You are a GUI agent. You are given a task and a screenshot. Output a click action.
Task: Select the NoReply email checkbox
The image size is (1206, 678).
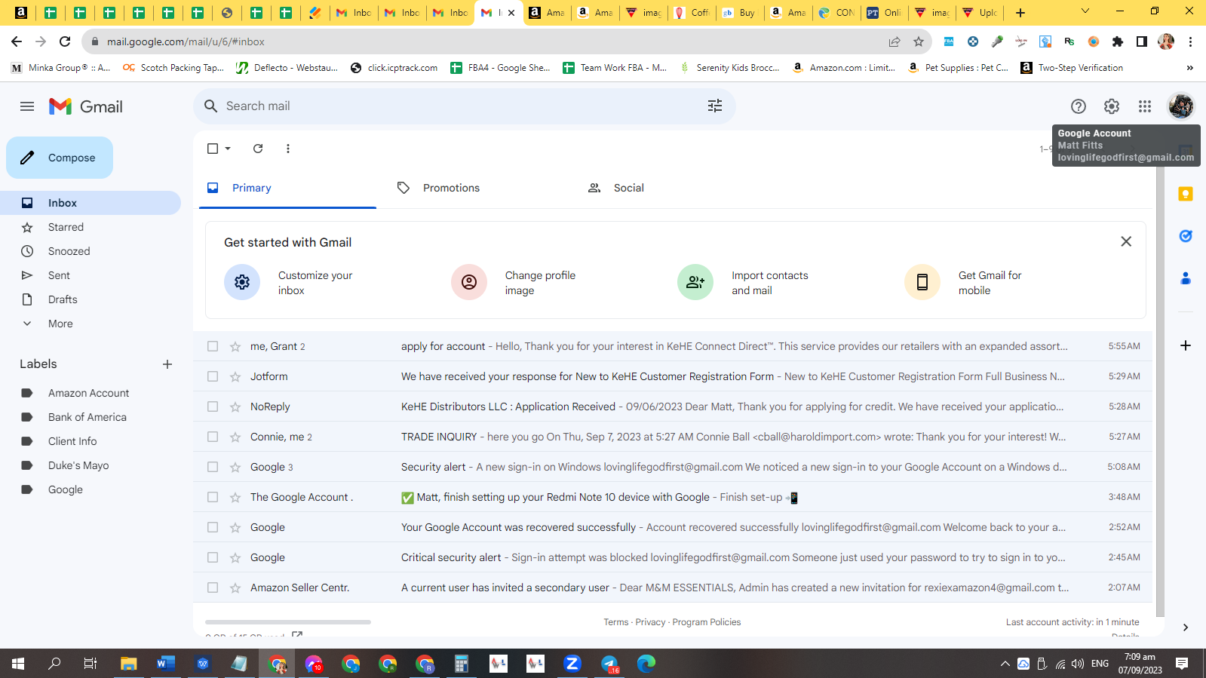(x=213, y=406)
